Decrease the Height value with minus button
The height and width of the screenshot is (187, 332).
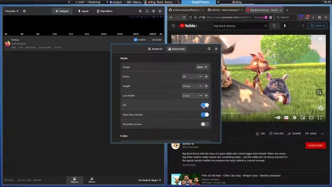(201, 86)
